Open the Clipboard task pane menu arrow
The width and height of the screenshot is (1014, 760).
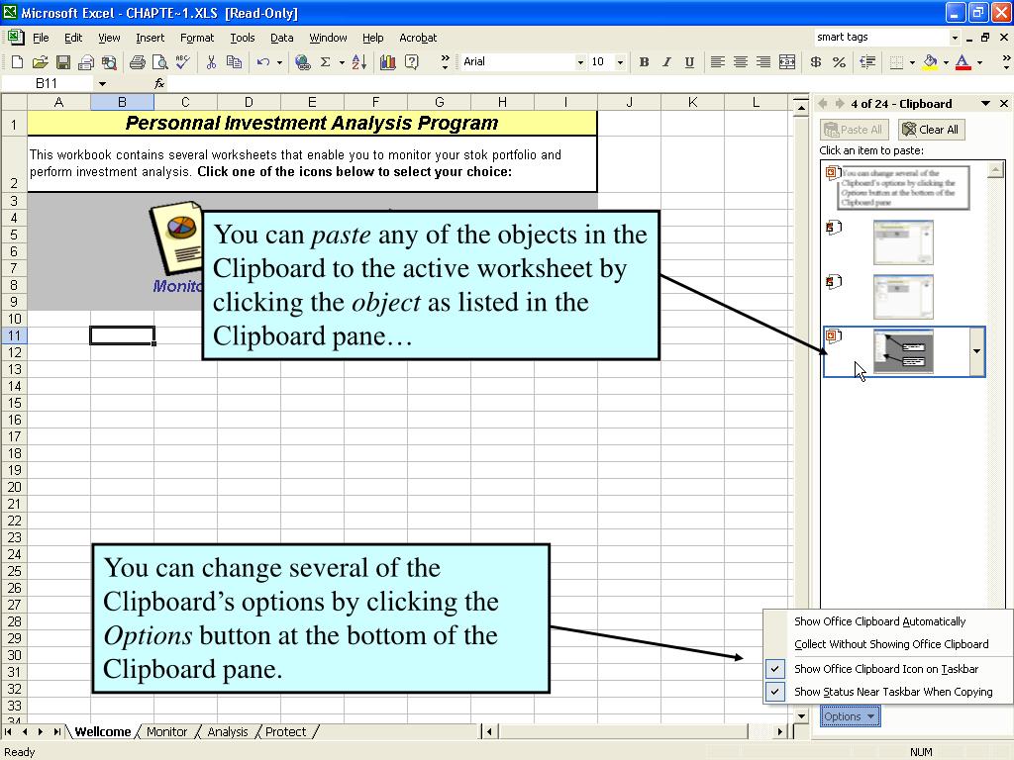[985, 103]
